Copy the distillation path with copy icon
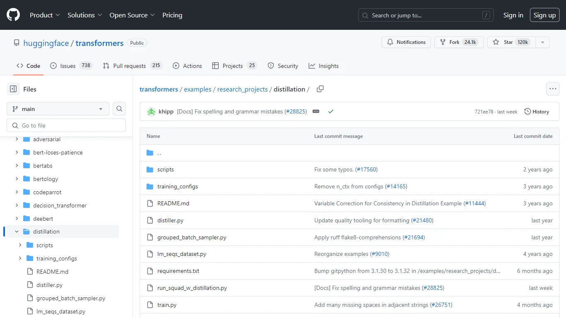This screenshot has height=318, width=566. (320, 89)
